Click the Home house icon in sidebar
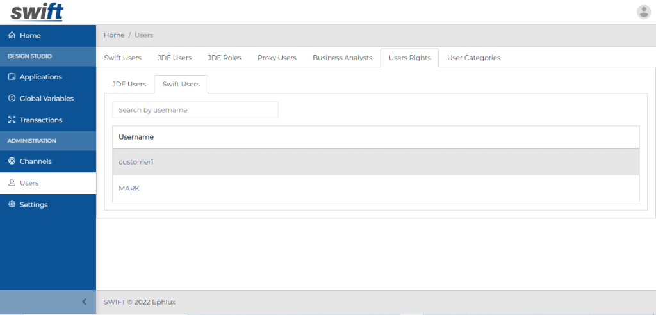 click(x=12, y=36)
